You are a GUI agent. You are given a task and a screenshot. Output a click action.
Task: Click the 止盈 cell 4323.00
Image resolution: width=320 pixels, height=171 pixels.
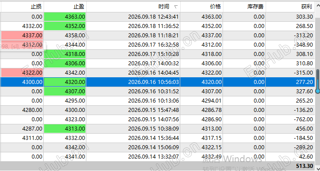[65, 119]
